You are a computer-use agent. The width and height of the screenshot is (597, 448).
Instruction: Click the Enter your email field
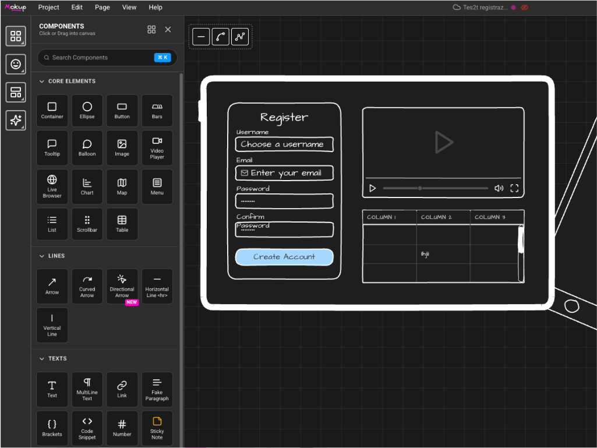coord(284,173)
